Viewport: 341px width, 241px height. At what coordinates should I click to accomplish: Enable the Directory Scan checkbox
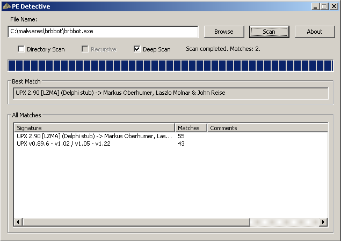pos(21,49)
